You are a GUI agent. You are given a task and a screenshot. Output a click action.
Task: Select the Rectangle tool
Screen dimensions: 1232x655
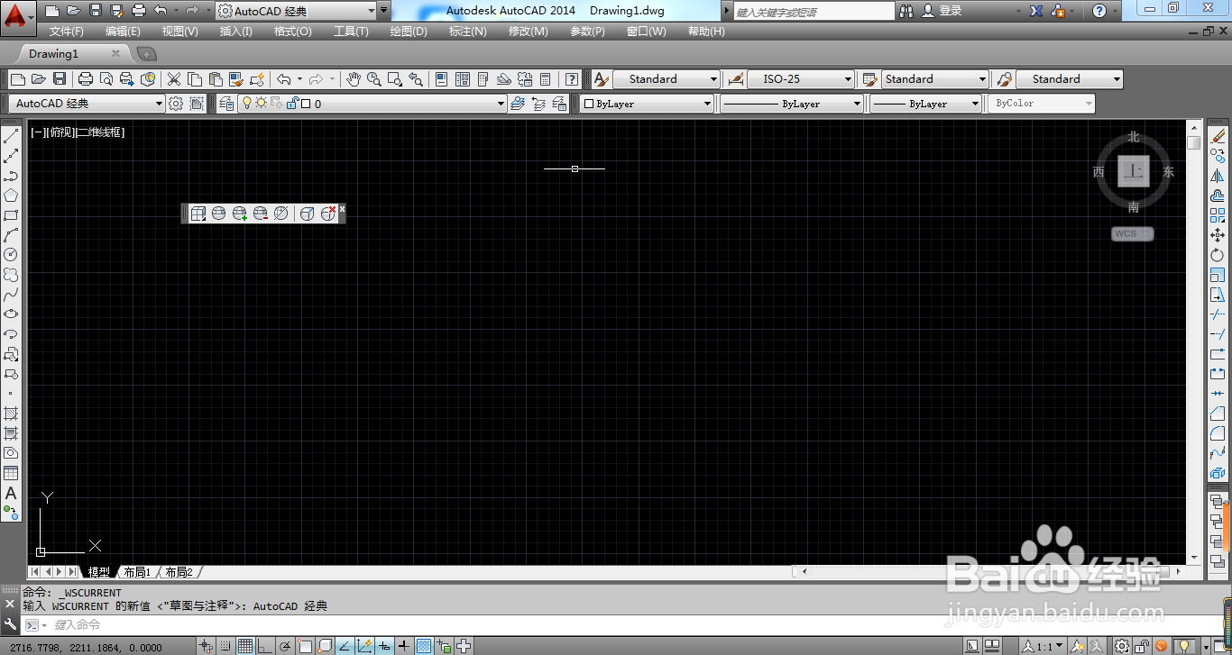[11, 215]
